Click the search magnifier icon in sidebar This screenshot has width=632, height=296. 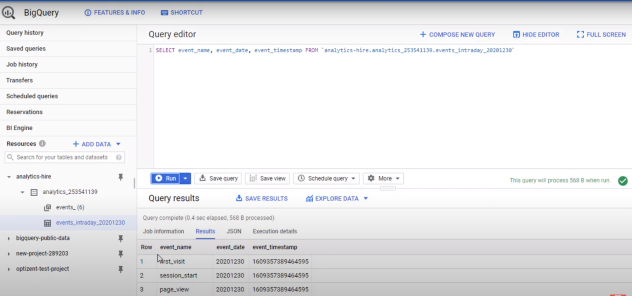pos(10,157)
